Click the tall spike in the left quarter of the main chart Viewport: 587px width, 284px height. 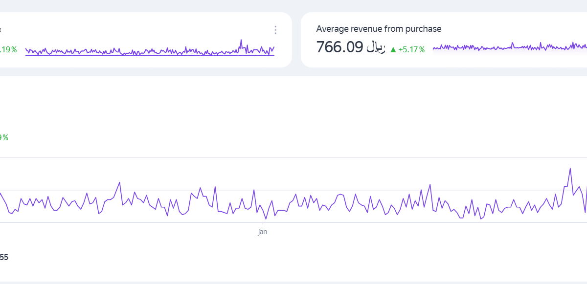(x=119, y=182)
